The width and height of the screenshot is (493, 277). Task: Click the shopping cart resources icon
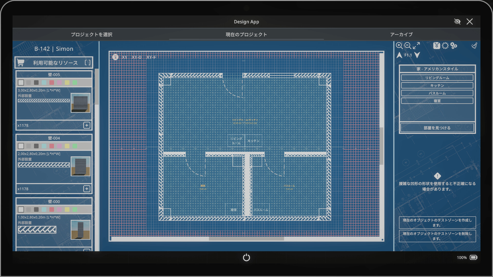[x=21, y=63]
